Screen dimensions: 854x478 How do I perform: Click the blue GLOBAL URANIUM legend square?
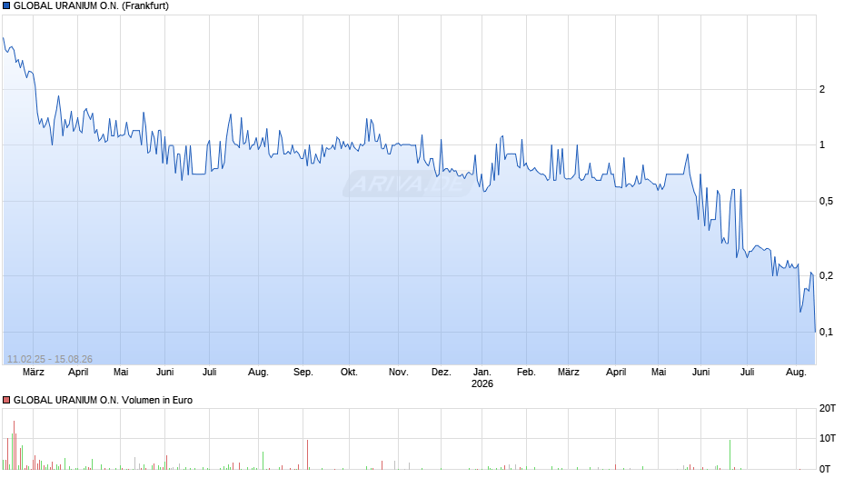click(6, 6)
